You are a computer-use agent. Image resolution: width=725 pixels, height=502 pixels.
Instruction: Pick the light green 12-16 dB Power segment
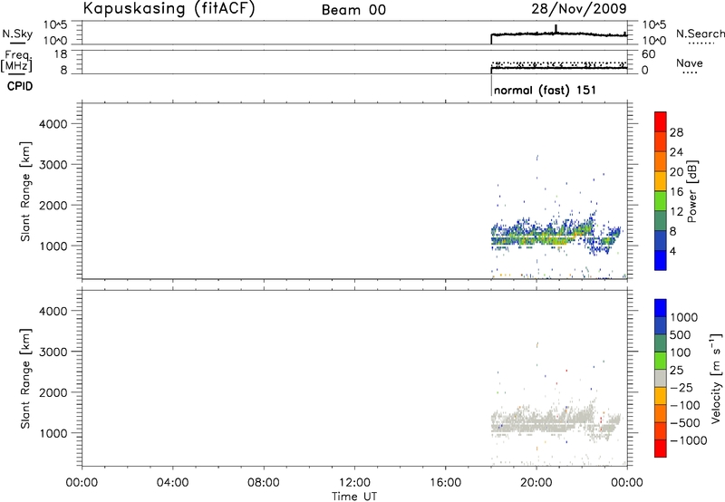[661, 201]
